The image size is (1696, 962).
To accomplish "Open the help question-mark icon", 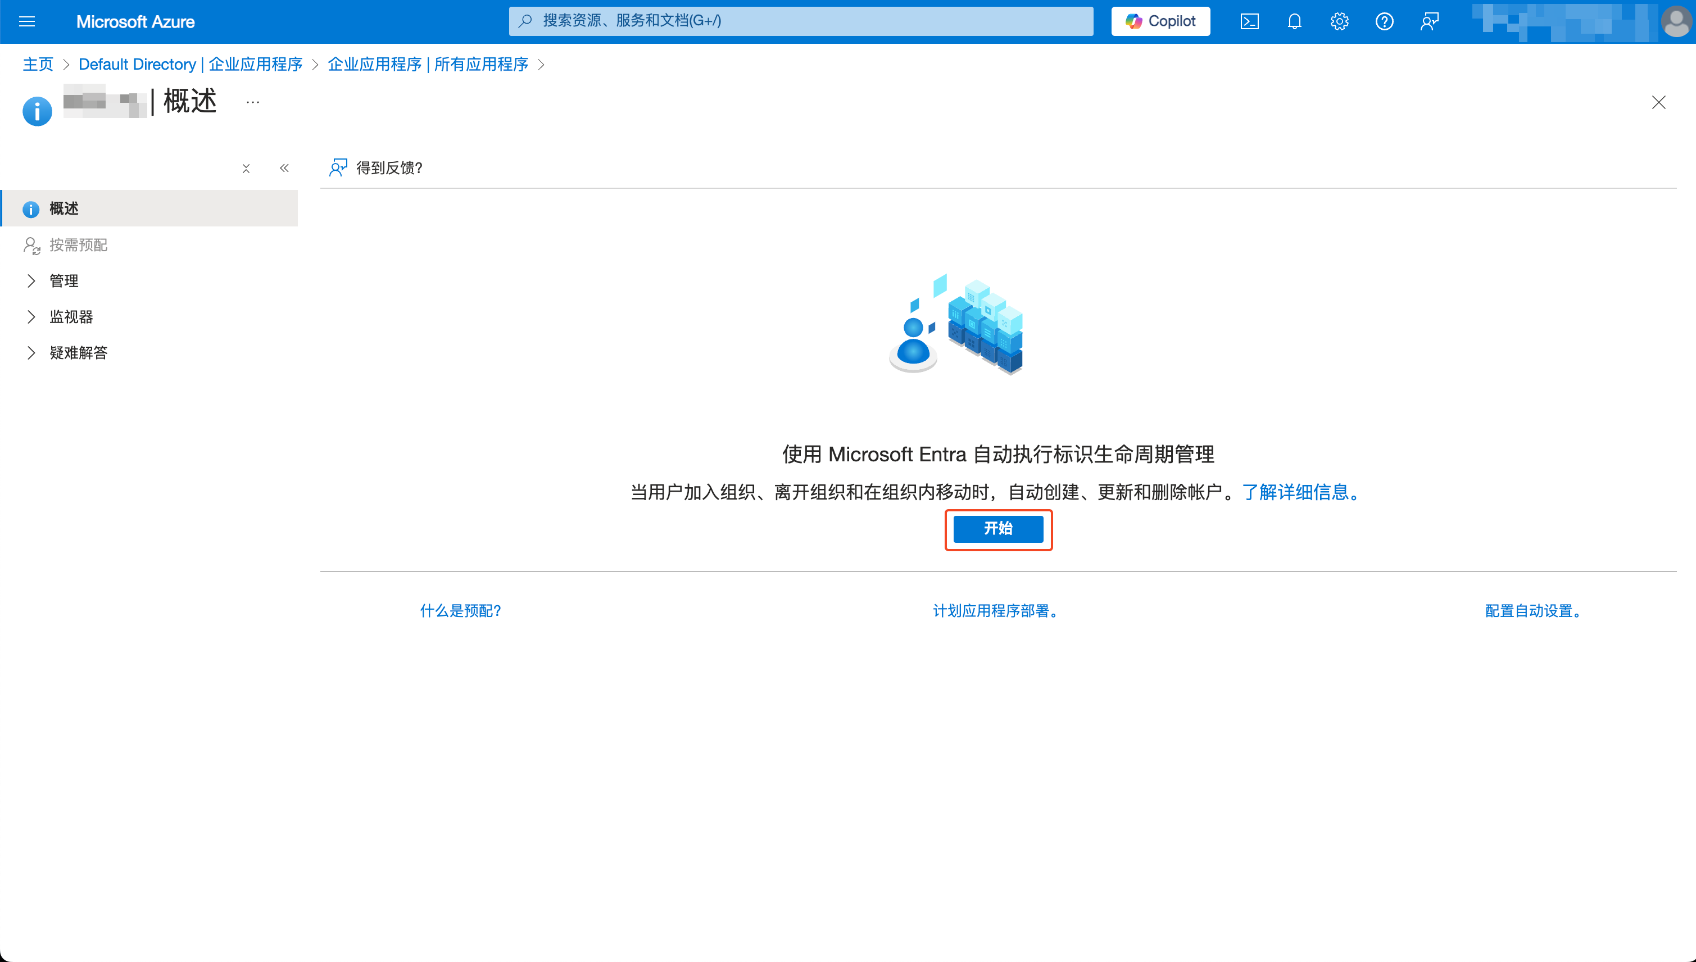I will (1384, 21).
